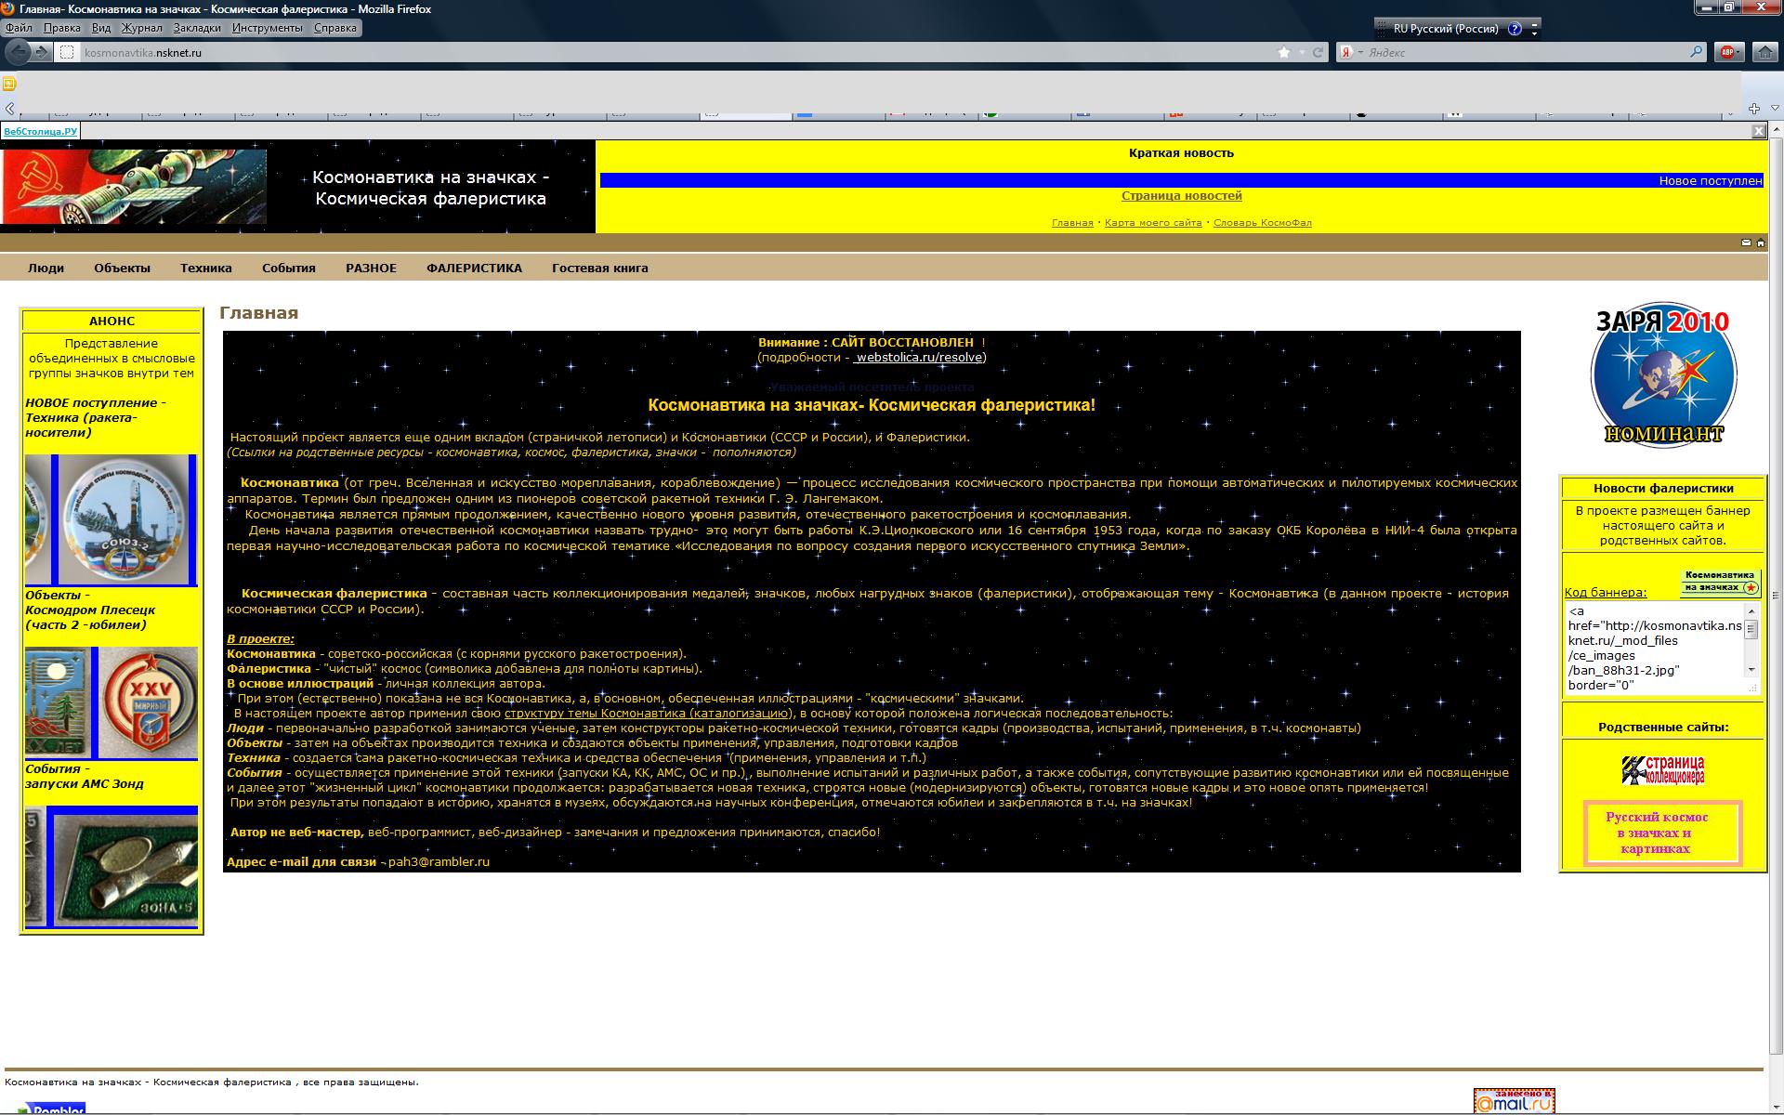Click the search magnifier in Yandex box

[x=1697, y=52]
